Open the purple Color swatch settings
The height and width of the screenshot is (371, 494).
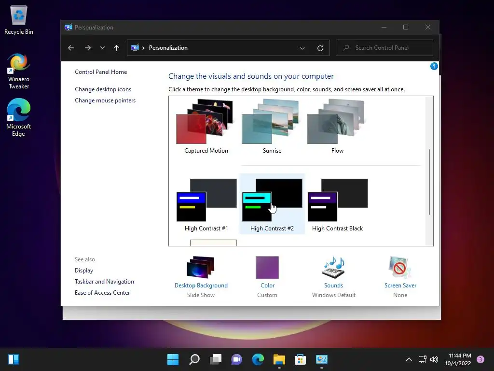267,268
